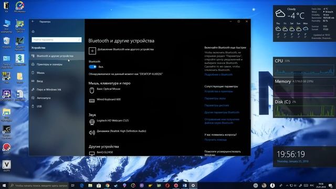Viewport: 336px width, 189px height.
Task: Select the Wired Keyboard 600 device
Action: 109,99
